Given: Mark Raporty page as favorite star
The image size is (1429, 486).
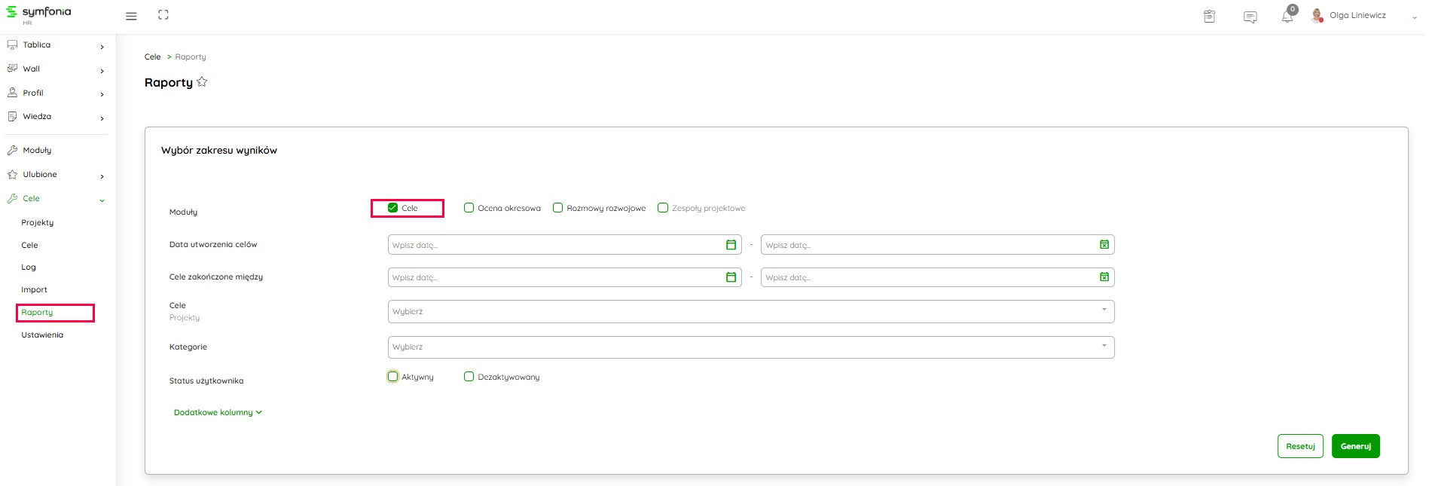Looking at the screenshot, I should [x=202, y=82].
